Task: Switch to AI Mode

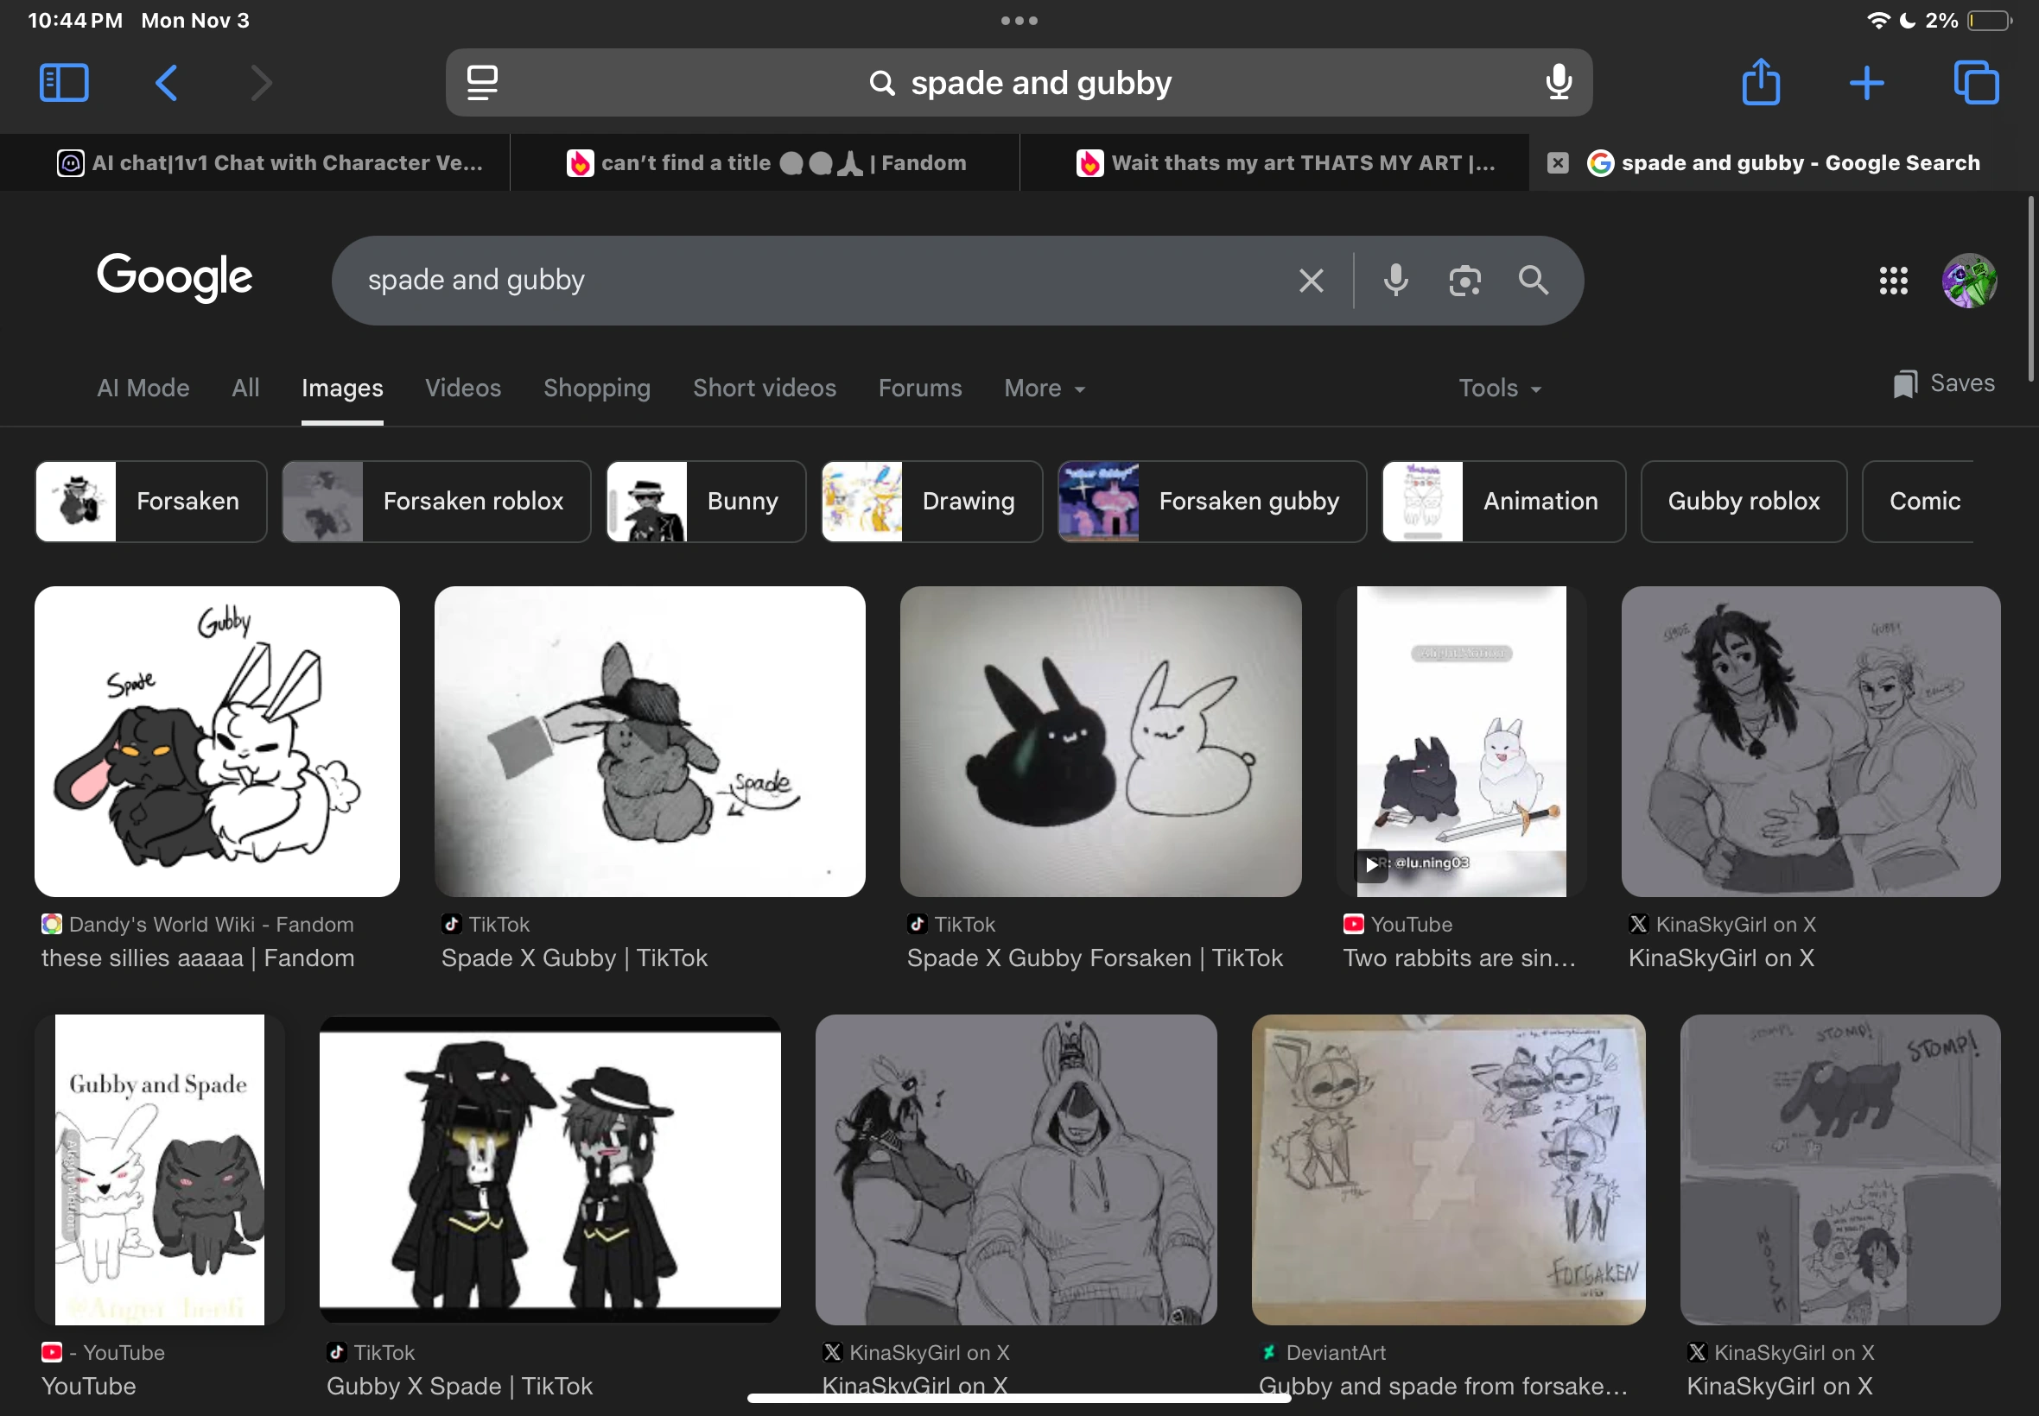Action: [x=143, y=388]
